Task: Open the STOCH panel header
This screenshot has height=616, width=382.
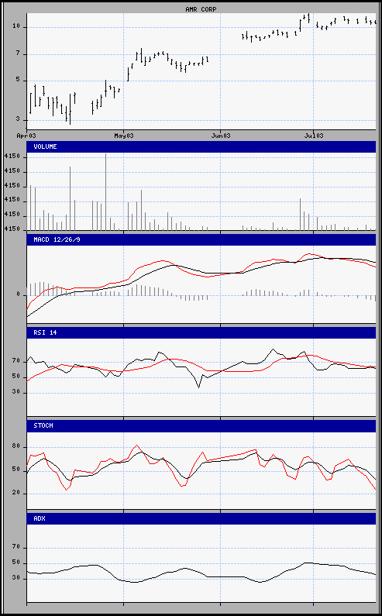Action: click(x=201, y=425)
